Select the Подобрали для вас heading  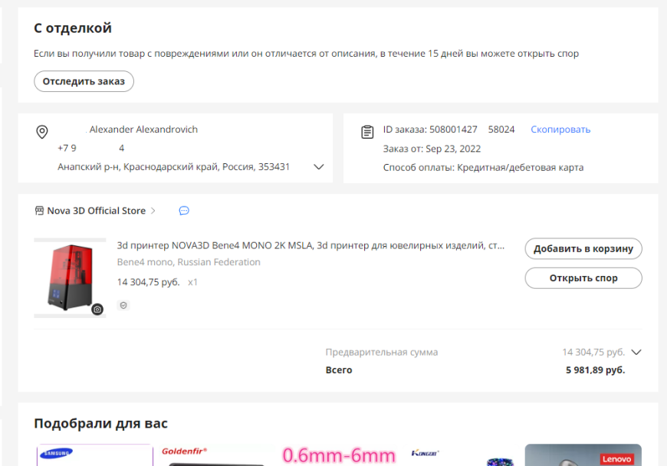[x=100, y=424]
